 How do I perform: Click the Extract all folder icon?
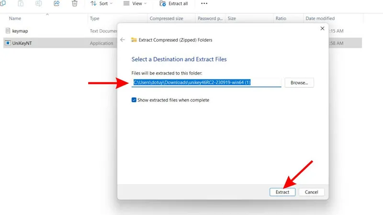pos(163,3)
